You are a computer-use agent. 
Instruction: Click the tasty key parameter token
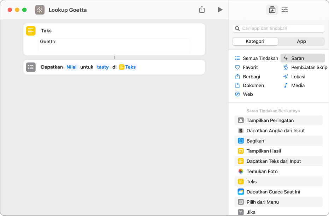coord(103,67)
